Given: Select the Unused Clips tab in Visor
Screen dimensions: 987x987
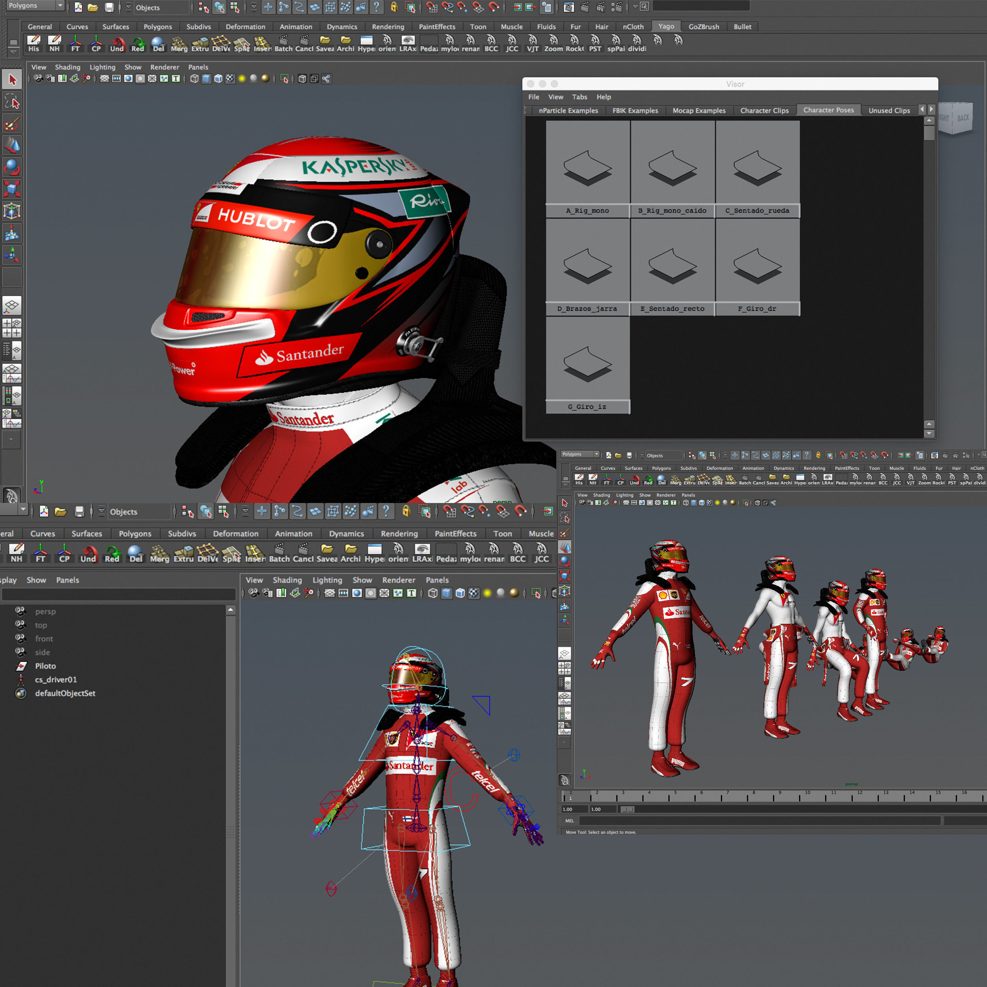Looking at the screenshot, I should pyautogui.click(x=889, y=111).
